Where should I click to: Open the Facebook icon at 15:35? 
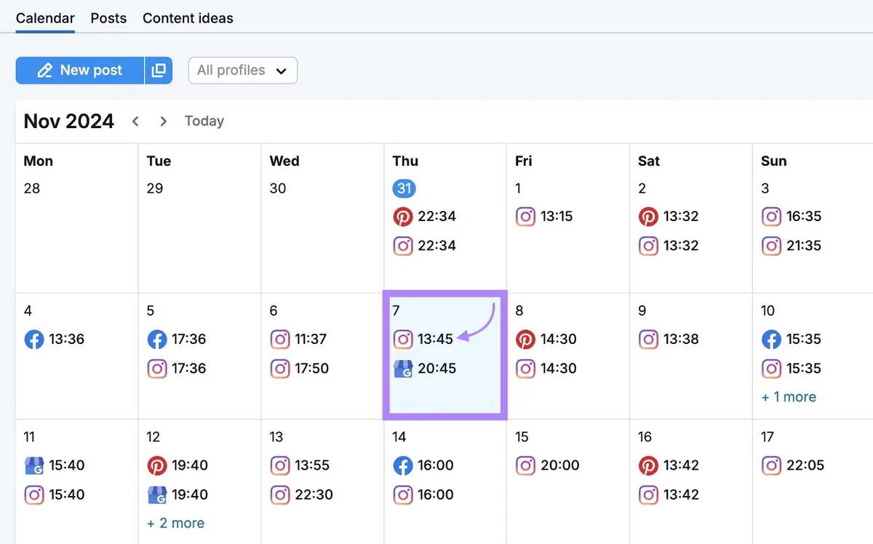(x=771, y=339)
